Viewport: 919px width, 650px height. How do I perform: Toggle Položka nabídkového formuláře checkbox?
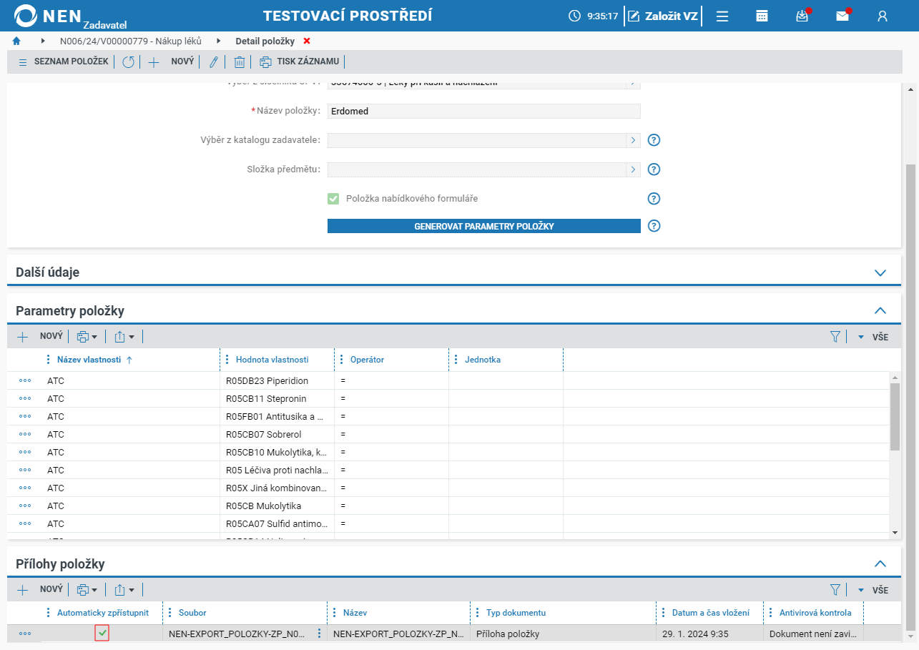pos(333,198)
